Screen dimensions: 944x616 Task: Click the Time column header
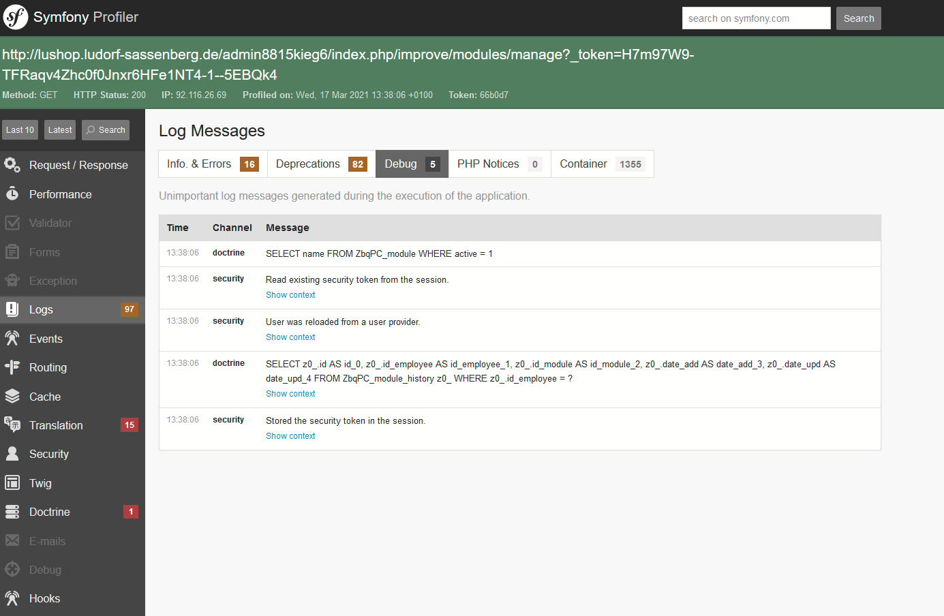point(178,228)
